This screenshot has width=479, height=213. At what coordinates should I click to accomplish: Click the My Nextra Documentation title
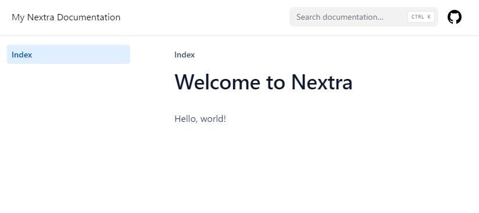[66, 17]
